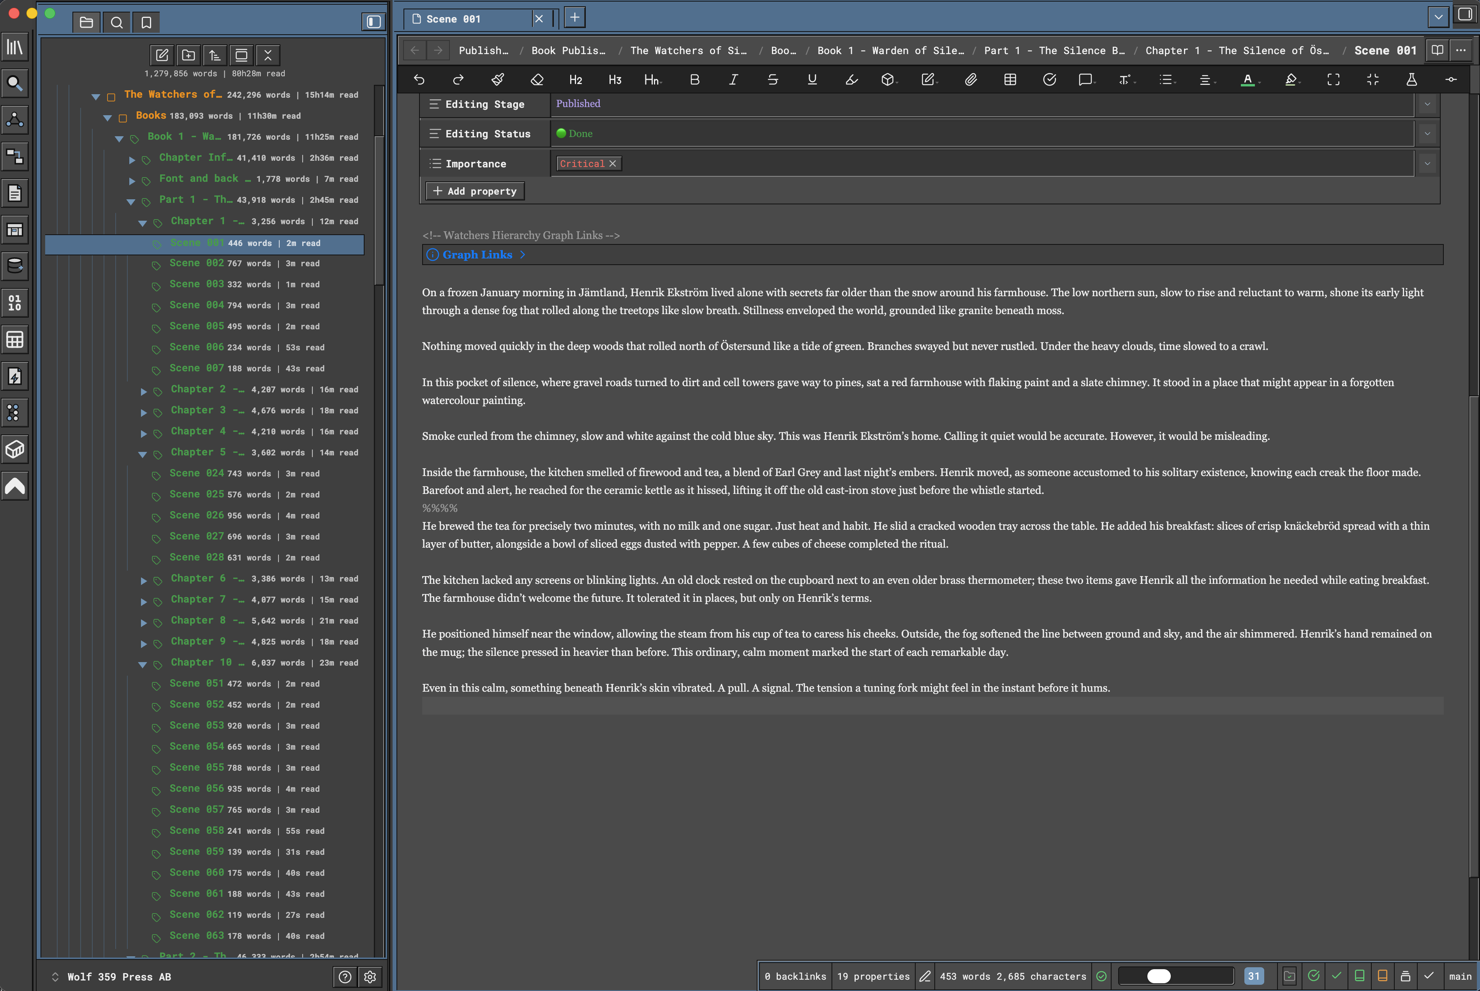Open Editing Stage dropdown arrow

coord(1427,104)
